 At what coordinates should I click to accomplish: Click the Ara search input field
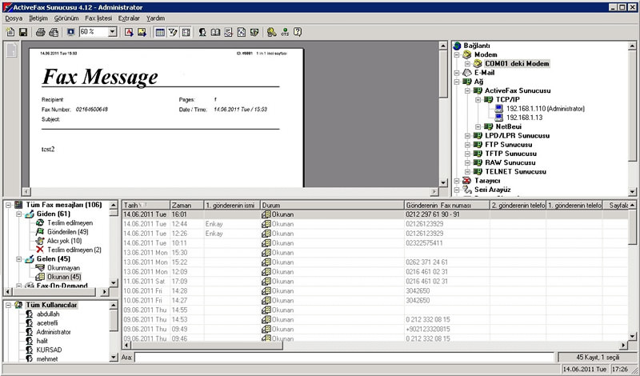tap(344, 357)
